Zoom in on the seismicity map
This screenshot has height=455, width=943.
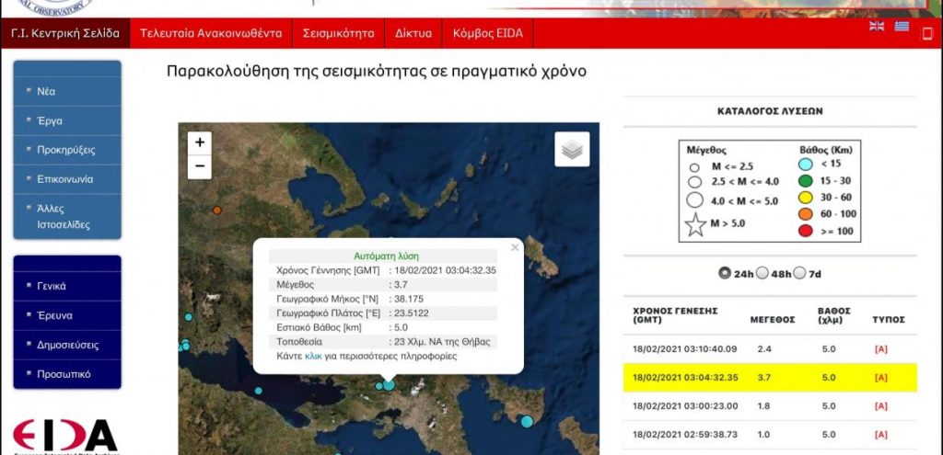(200, 142)
